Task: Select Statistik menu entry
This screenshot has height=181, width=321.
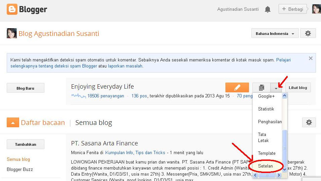Action: [266, 109]
